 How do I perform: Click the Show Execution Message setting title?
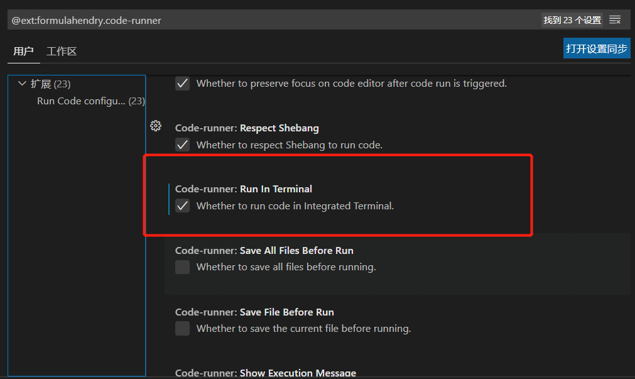[265, 373]
